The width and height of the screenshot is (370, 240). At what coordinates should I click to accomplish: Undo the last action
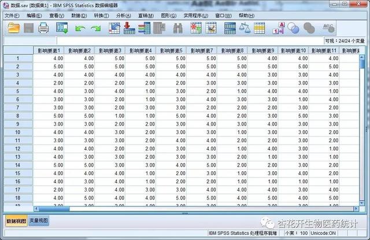[80, 28]
